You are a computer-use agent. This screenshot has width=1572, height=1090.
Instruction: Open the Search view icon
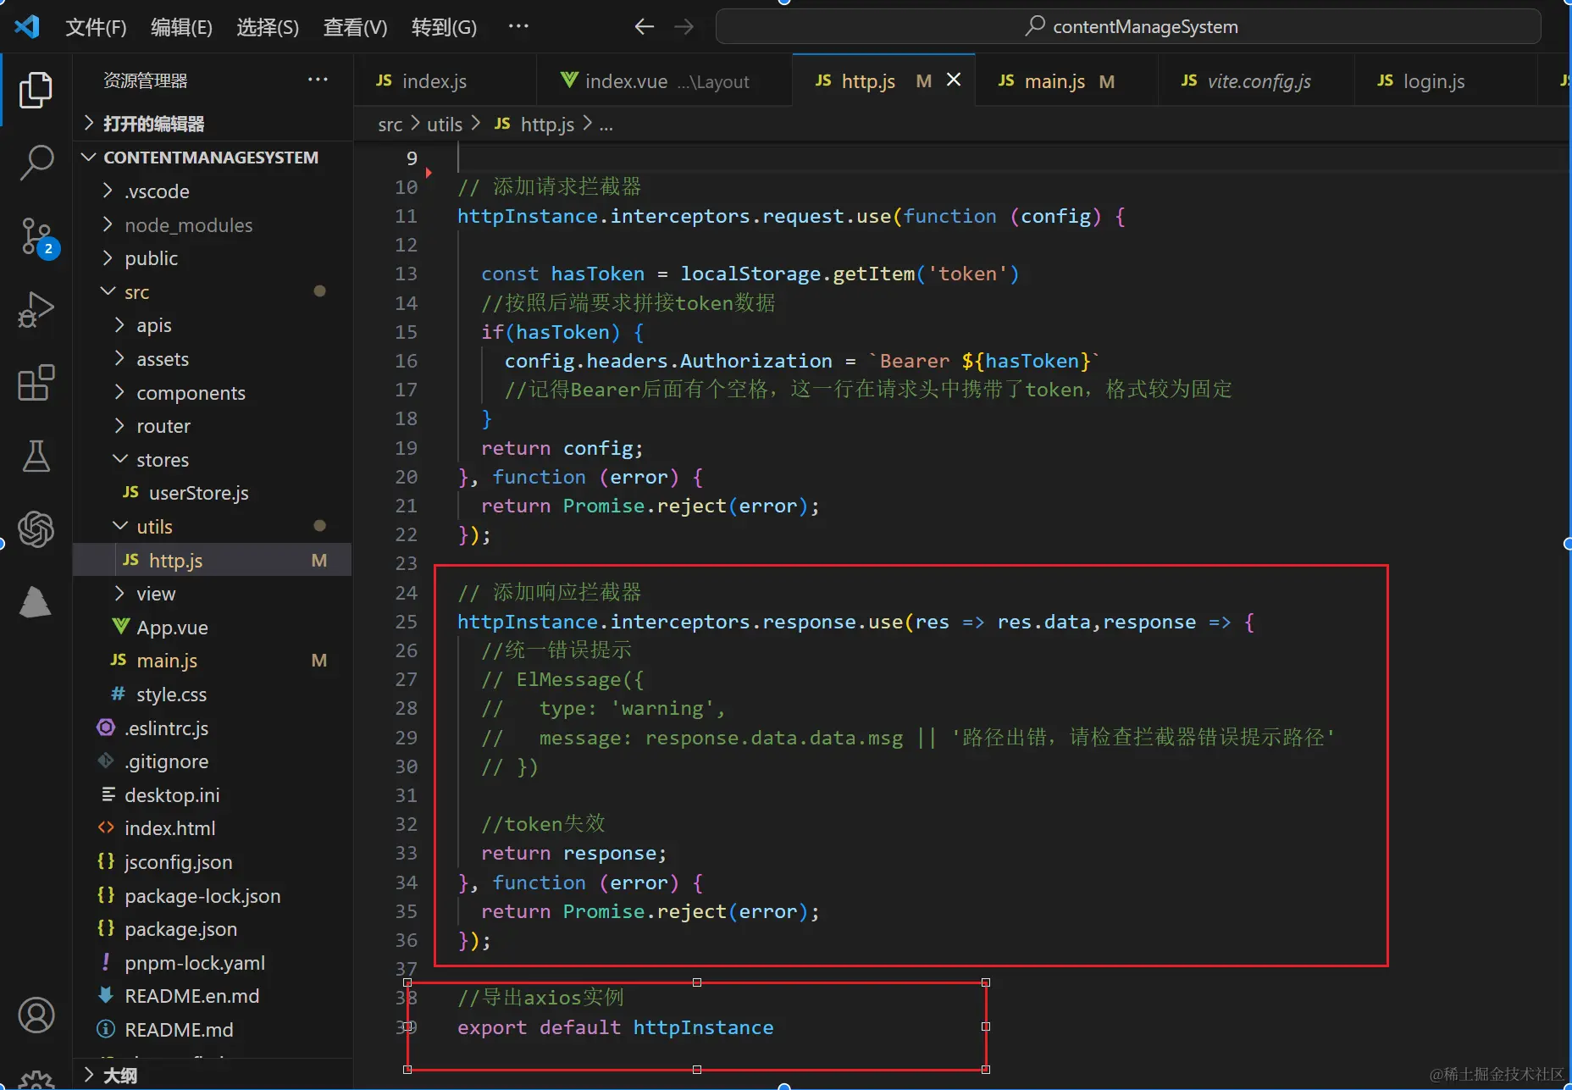click(36, 162)
